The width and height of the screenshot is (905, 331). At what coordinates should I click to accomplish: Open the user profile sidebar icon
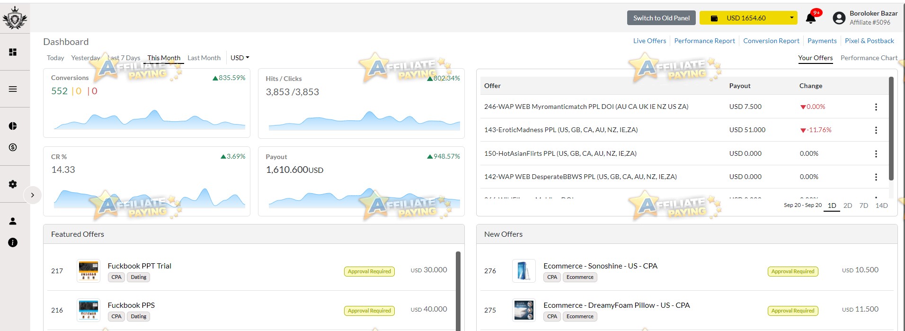click(13, 221)
